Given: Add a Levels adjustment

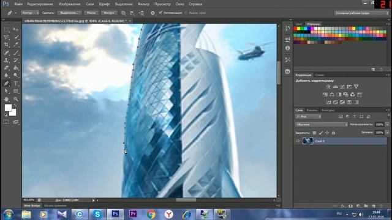Looking at the screenshot, I should pos(335,87).
